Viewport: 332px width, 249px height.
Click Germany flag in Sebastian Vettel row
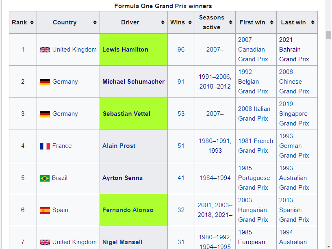(45, 114)
